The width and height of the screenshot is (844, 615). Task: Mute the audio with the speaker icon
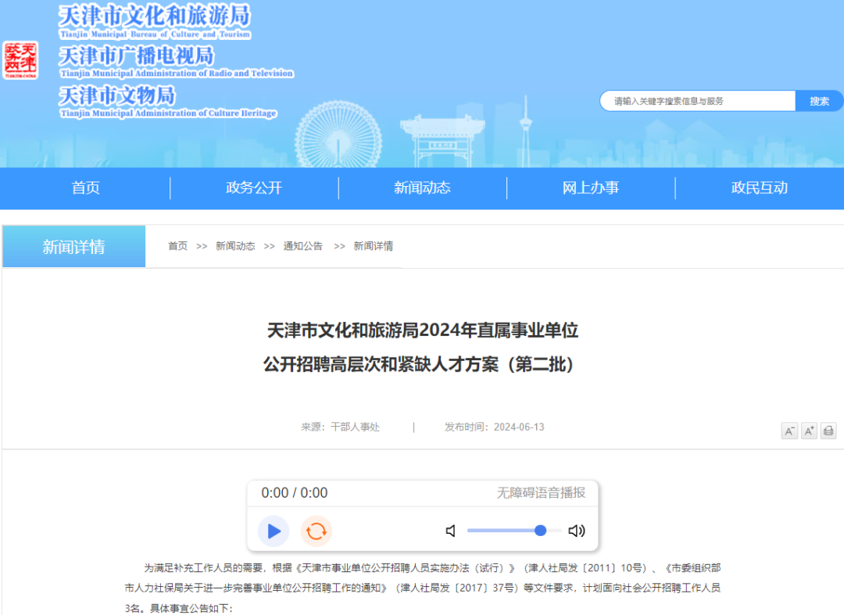click(450, 531)
